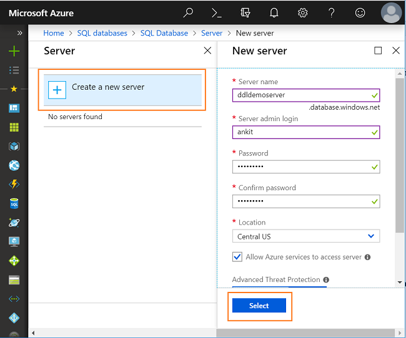Screen dimensions: 406x338
Task: Open the directory and subscription filter
Action: tap(245, 12)
